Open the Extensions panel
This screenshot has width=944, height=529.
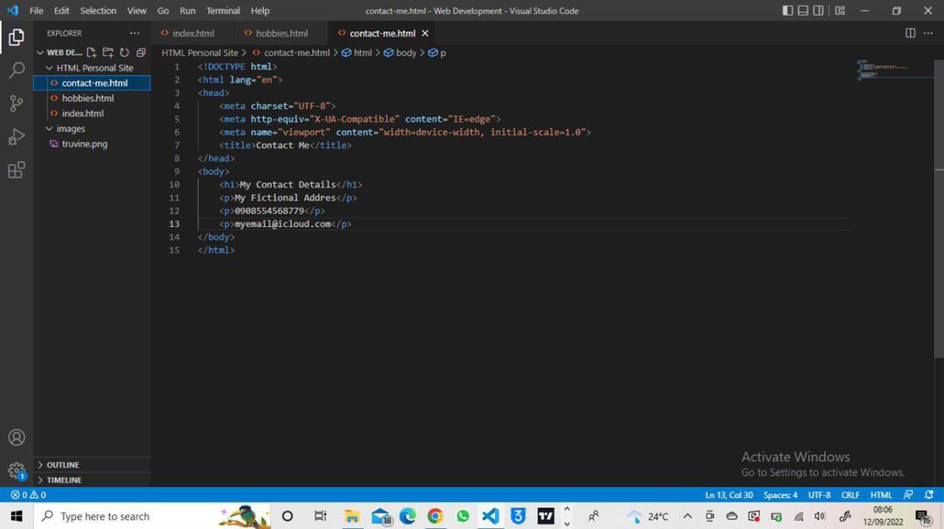[x=16, y=170]
